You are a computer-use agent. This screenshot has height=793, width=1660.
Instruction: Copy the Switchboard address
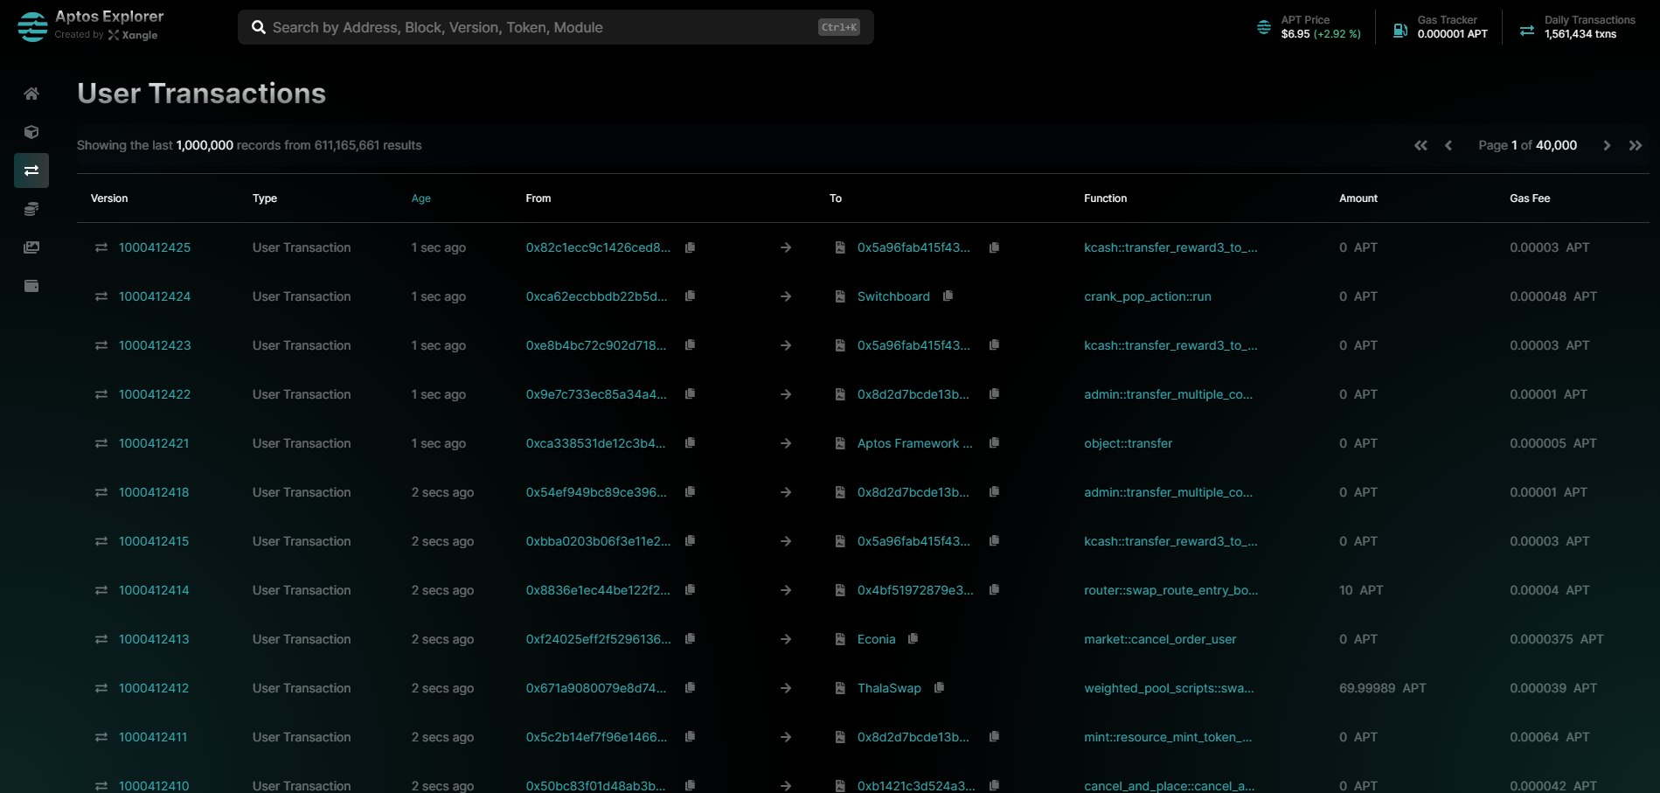coord(948,296)
